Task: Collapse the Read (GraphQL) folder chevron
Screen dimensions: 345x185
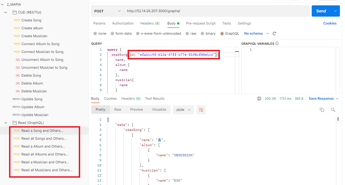Action: pyautogui.click(x=6, y=123)
